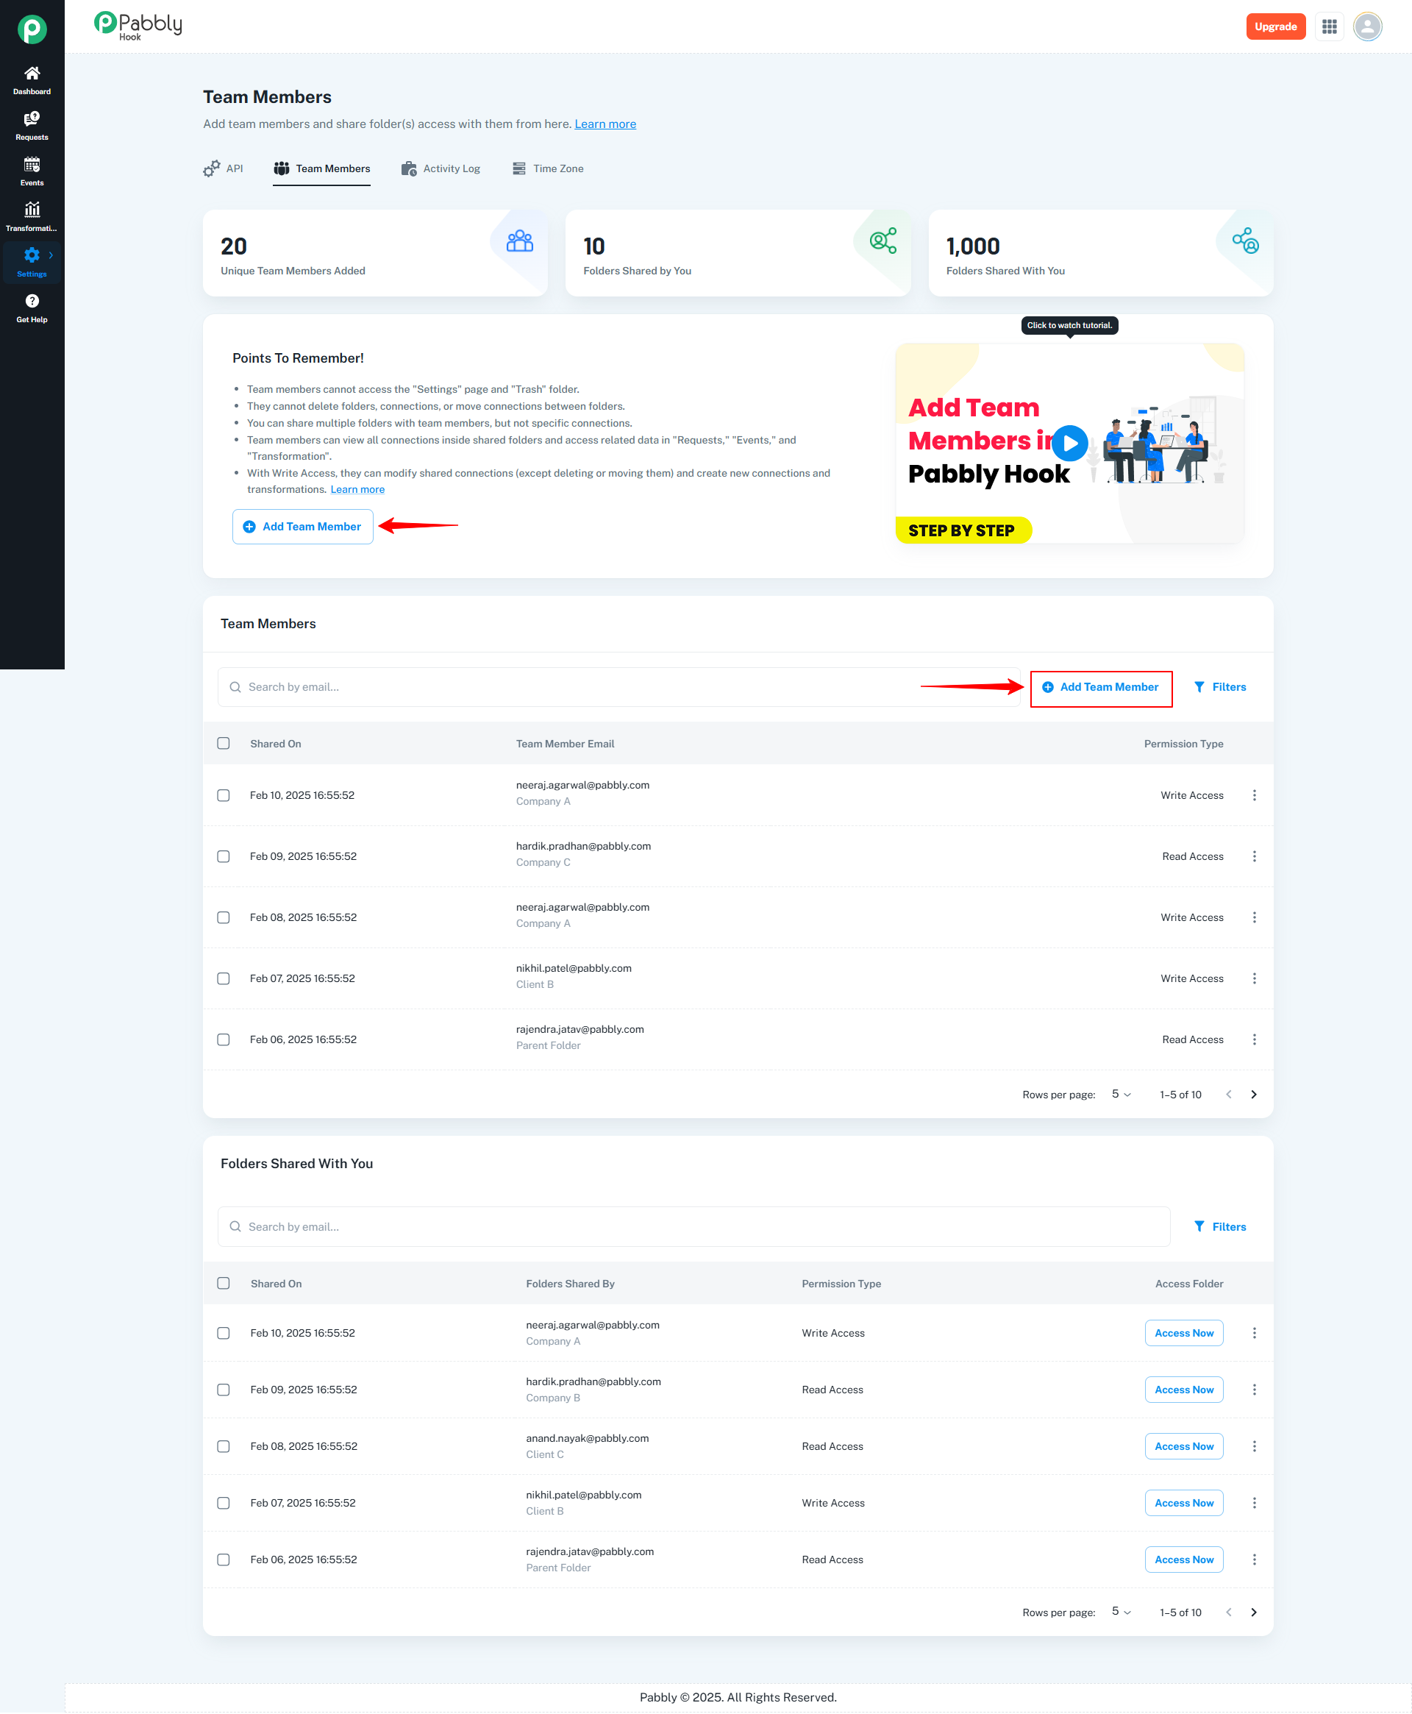1412x1714 pixels.
Task: Click Add Team Member beside team search
Action: (1100, 686)
